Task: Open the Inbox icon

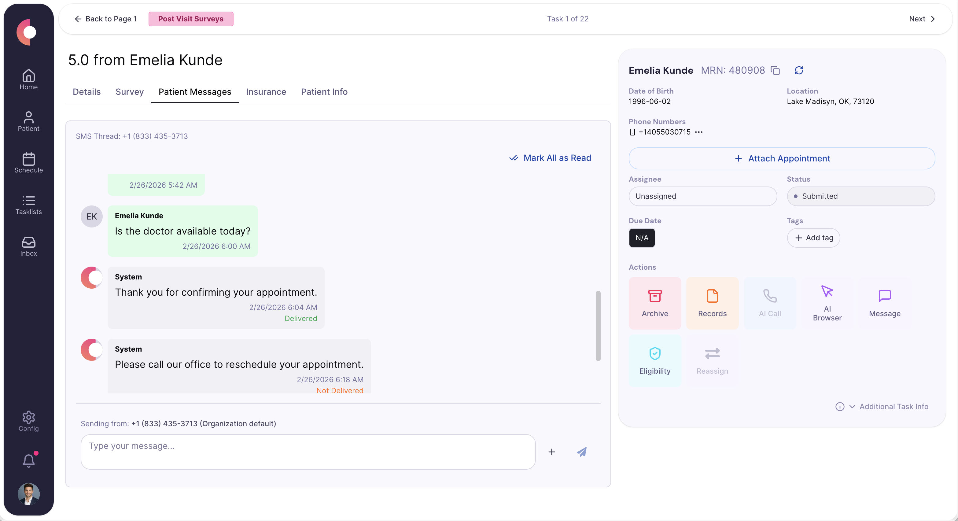Action: coord(29,246)
